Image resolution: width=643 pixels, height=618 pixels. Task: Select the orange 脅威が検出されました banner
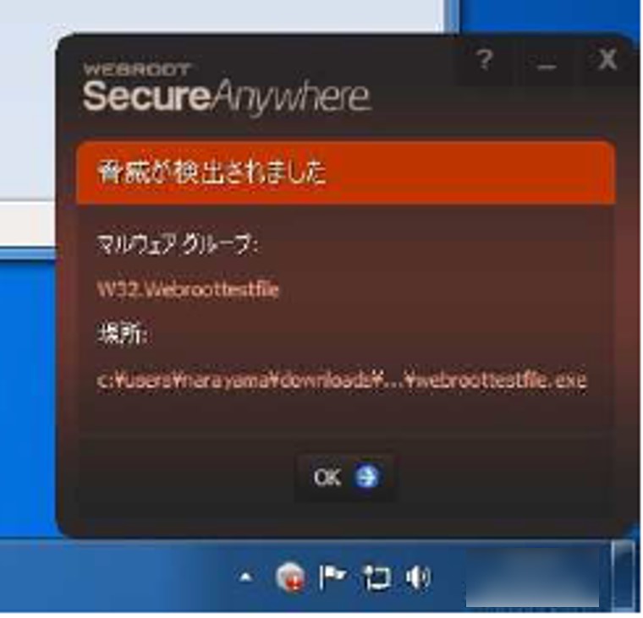coord(346,172)
